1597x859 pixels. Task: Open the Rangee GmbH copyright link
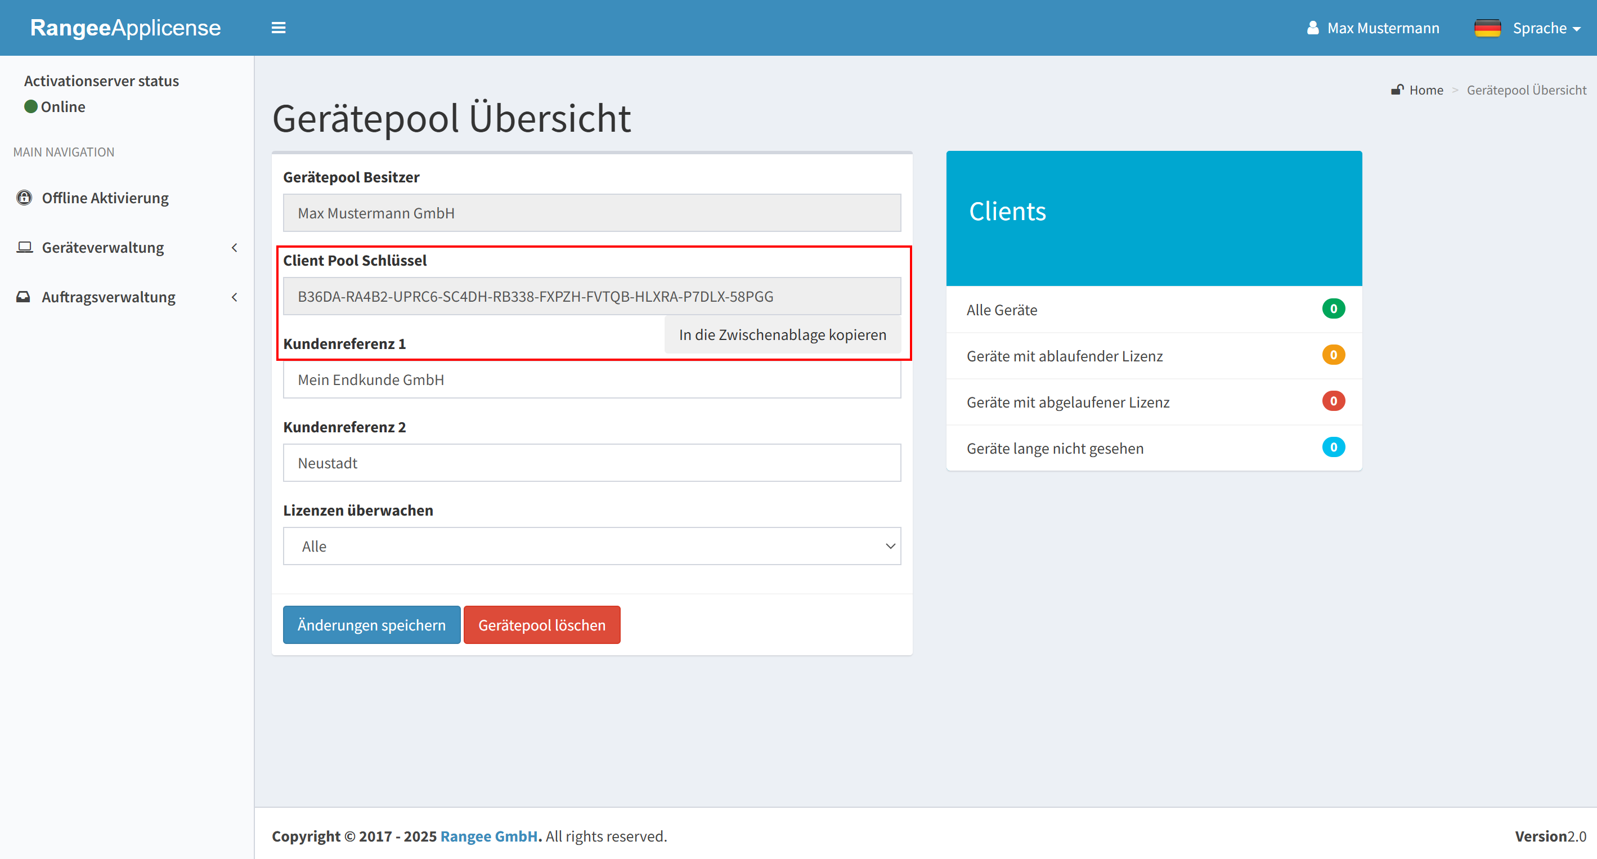489,836
